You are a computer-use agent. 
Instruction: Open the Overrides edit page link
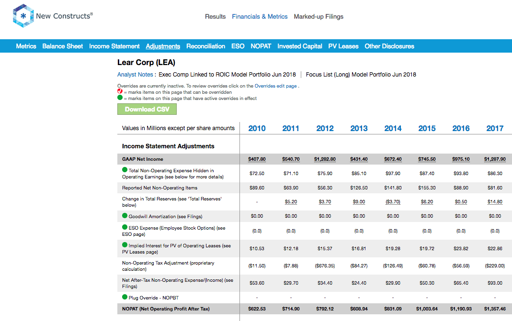pyautogui.click(x=275, y=86)
